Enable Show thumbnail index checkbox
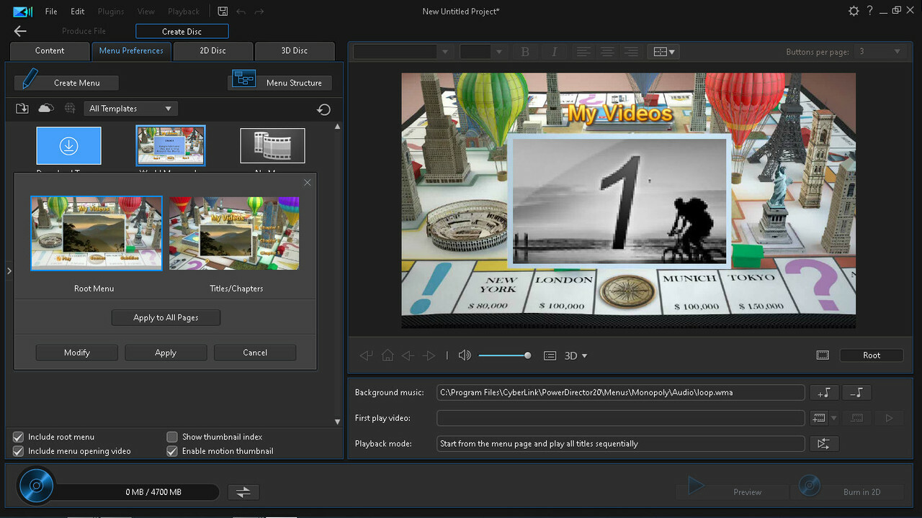Image resolution: width=922 pixels, height=518 pixels. [172, 437]
